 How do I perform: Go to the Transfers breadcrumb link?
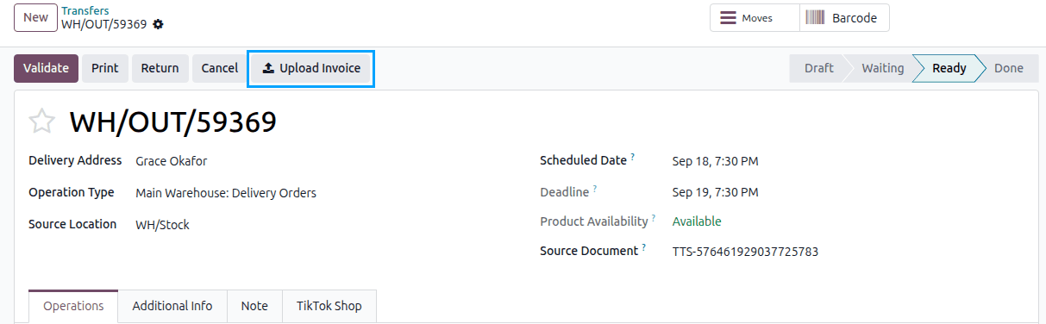click(x=85, y=10)
